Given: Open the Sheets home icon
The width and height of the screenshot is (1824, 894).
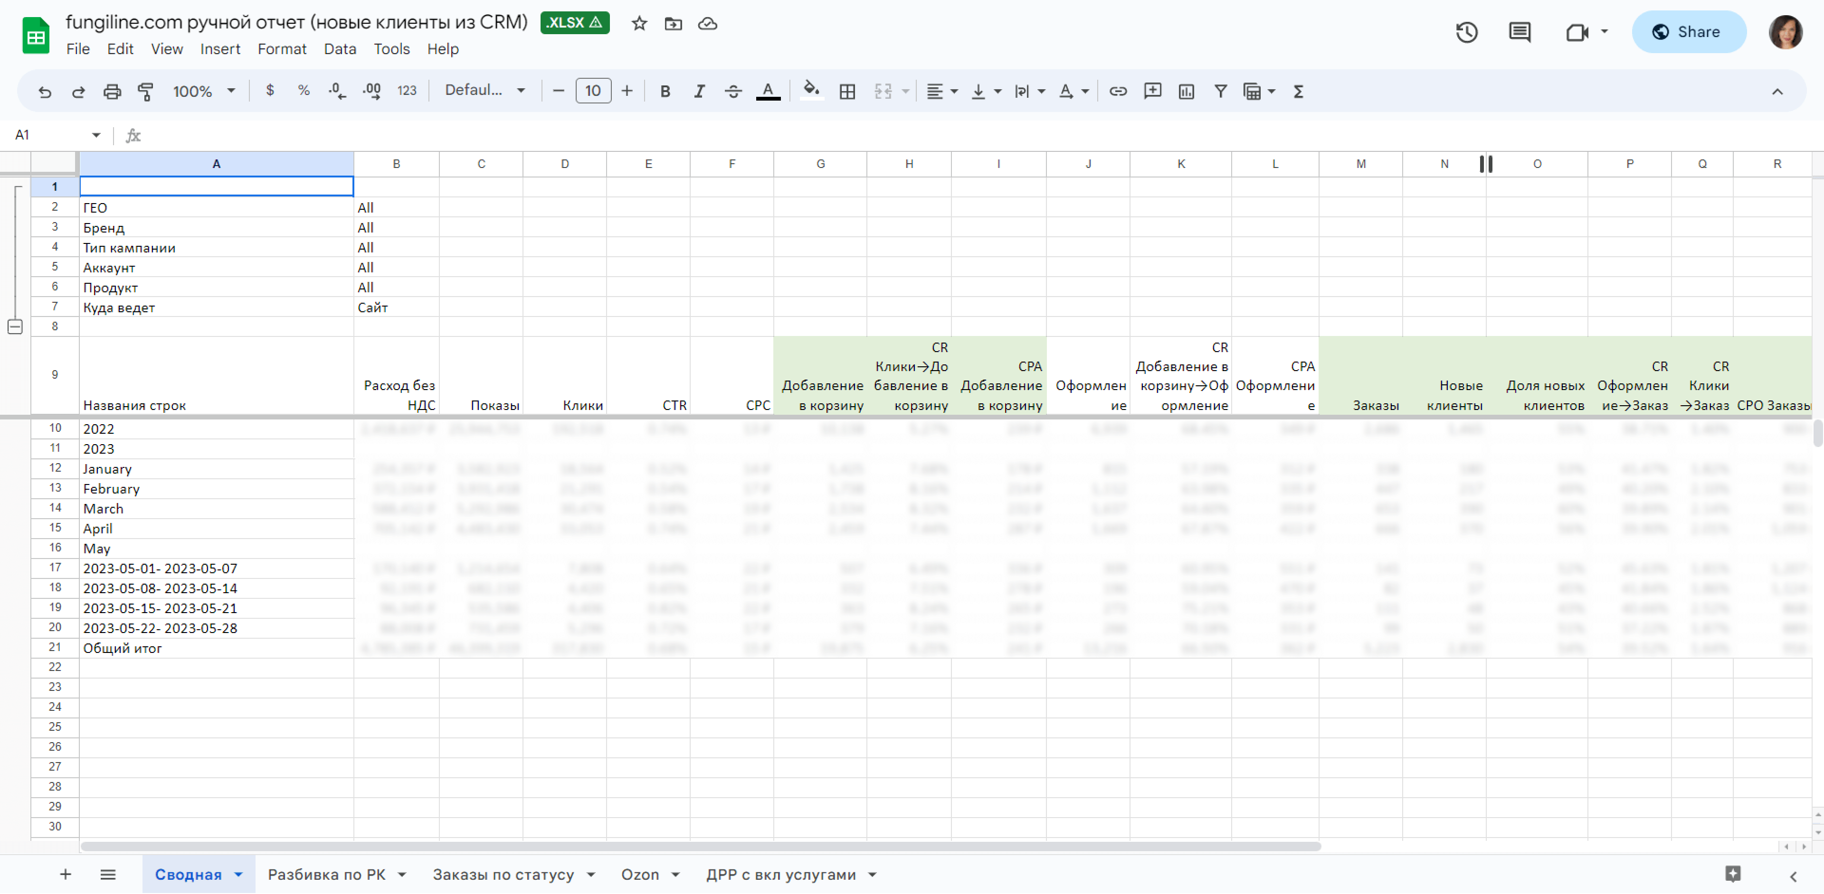Looking at the screenshot, I should point(36,36).
